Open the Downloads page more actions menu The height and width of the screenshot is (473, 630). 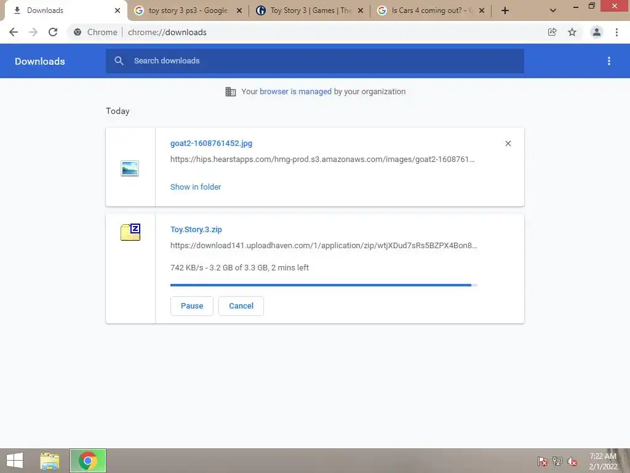609,61
